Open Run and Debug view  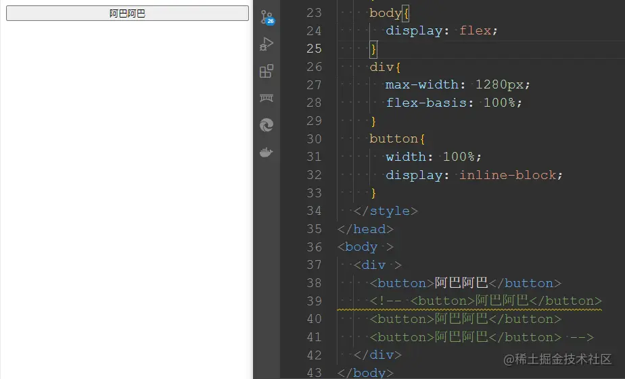tap(267, 44)
